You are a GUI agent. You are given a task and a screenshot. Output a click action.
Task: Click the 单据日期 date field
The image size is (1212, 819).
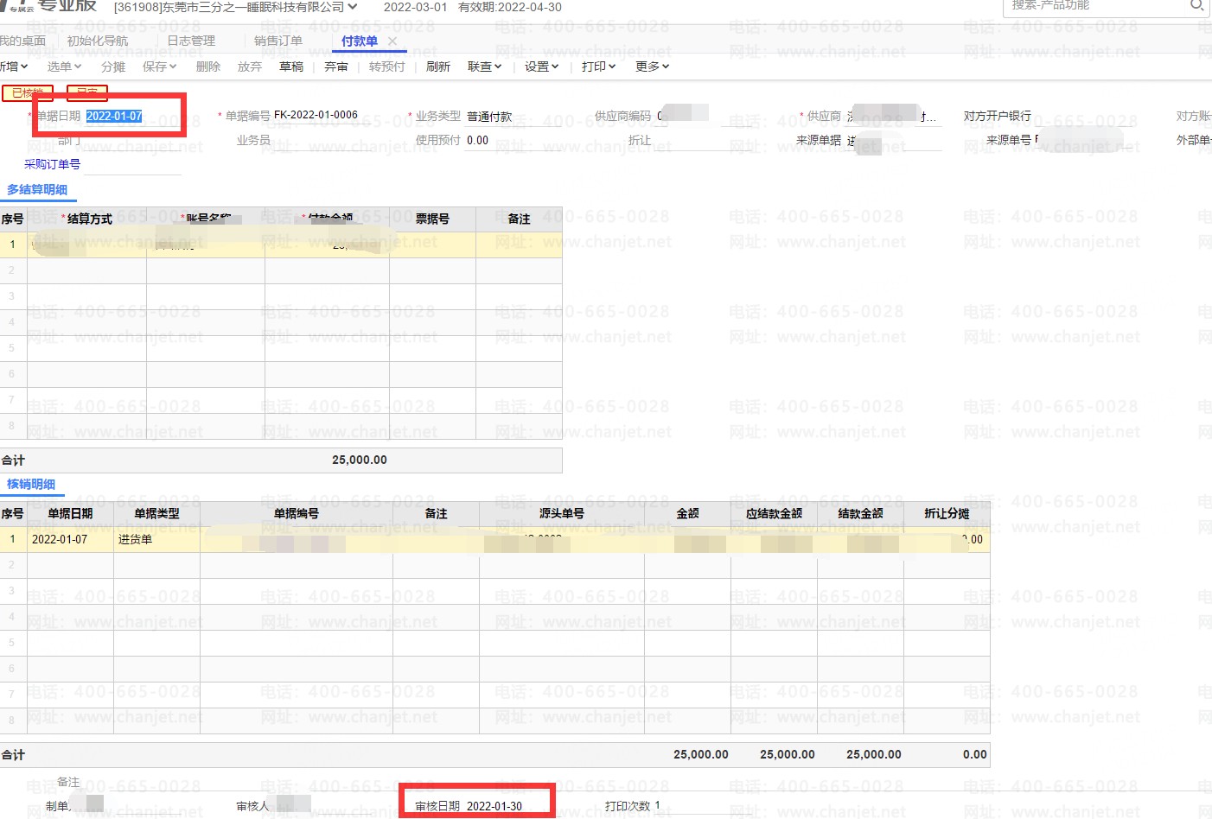coord(114,116)
